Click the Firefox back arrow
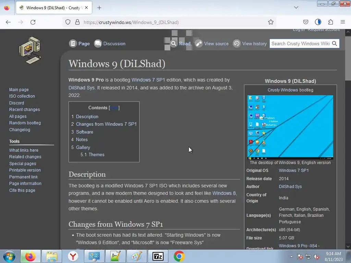The image size is (351, 263). coord(8,22)
